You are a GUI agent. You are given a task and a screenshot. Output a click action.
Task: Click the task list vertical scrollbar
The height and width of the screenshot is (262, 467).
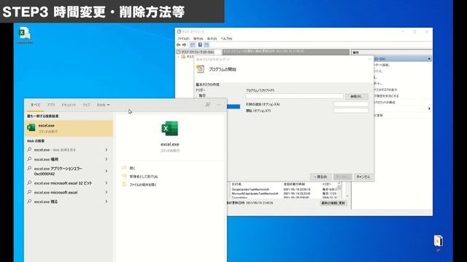[x=339, y=188]
